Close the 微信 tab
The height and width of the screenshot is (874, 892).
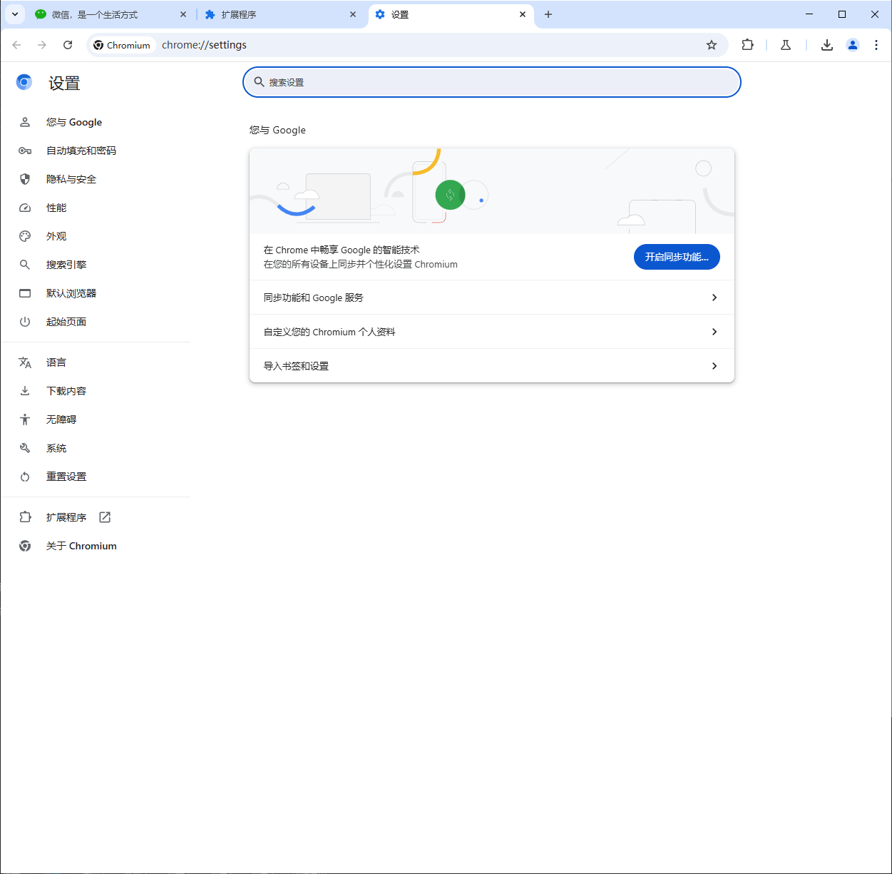coord(183,14)
